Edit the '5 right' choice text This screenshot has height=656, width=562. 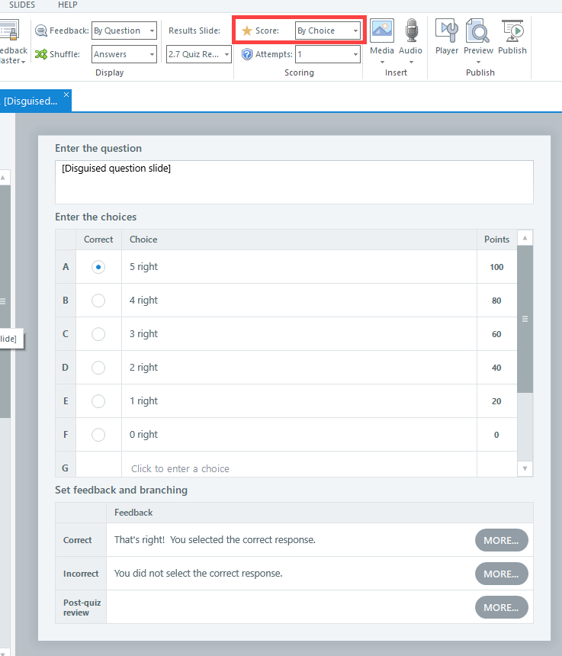pyautogui.click(x=143, y=266)
